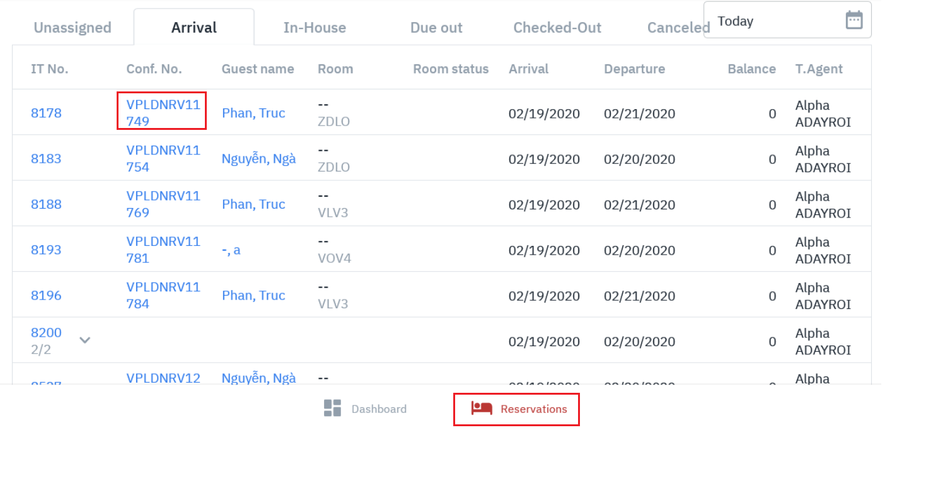Sort by Balance column header
Image resolution: width=938 pixels, height=488 pixels.
[x=751, y=69]
